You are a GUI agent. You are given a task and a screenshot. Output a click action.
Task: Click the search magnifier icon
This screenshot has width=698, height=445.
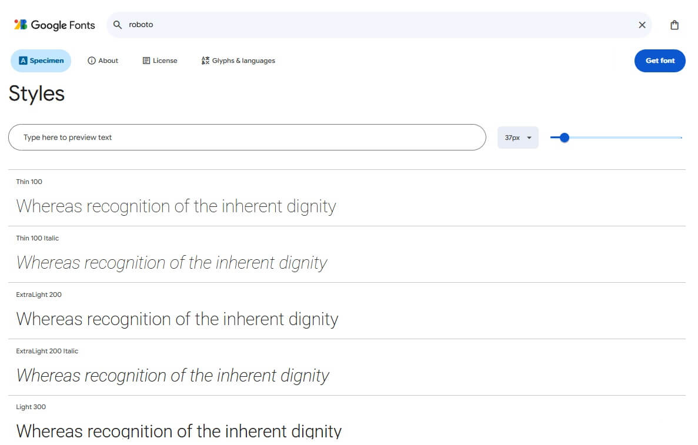click(118, 25)
